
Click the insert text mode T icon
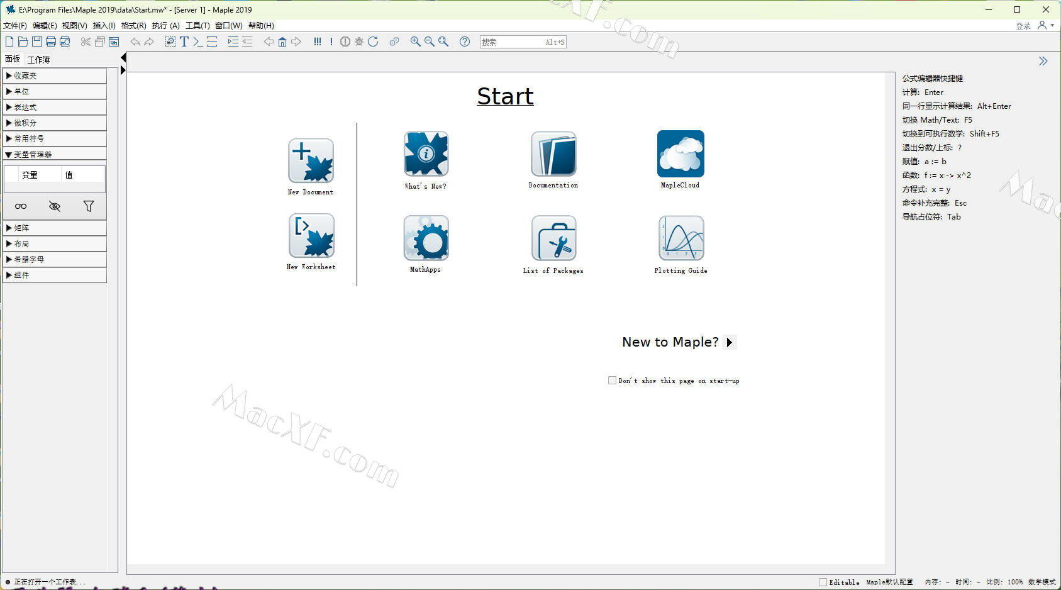coord(184,42)
